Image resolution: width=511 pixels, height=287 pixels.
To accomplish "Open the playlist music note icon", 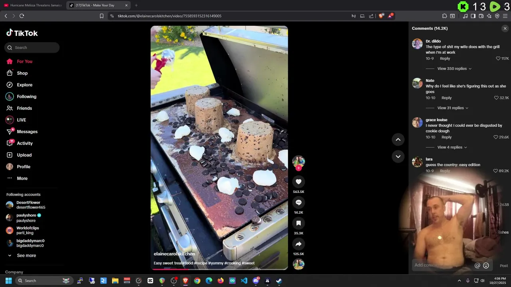I will tap(465, 16).
